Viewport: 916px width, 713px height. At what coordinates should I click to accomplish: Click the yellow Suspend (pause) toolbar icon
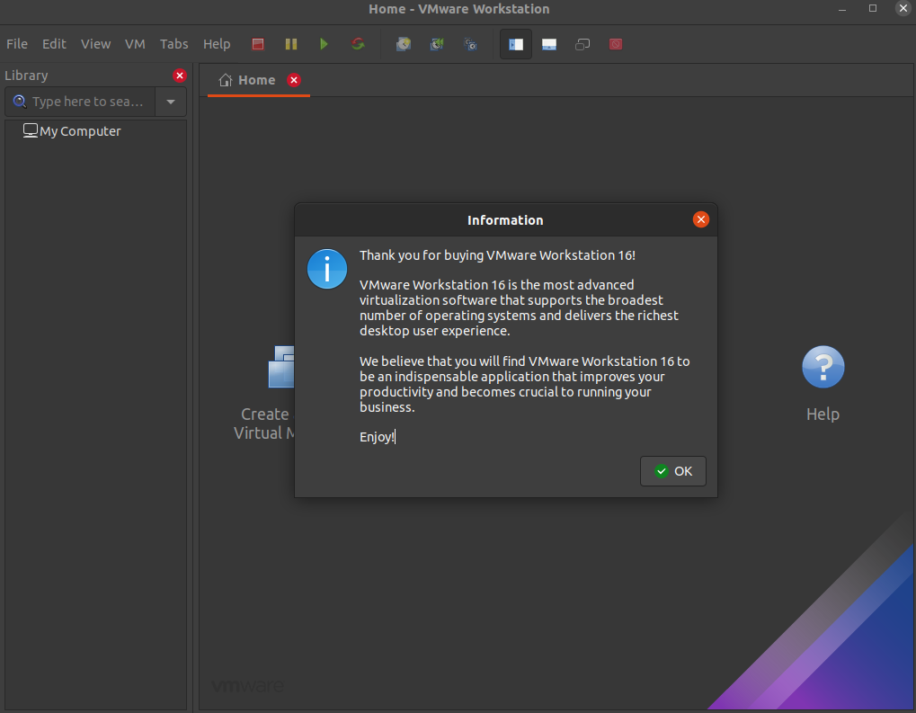click(291, 44)
